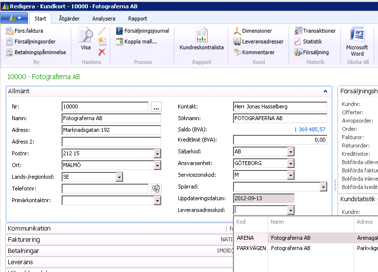
Task: Click into the Kontakt field
Action: pos(280,106)
